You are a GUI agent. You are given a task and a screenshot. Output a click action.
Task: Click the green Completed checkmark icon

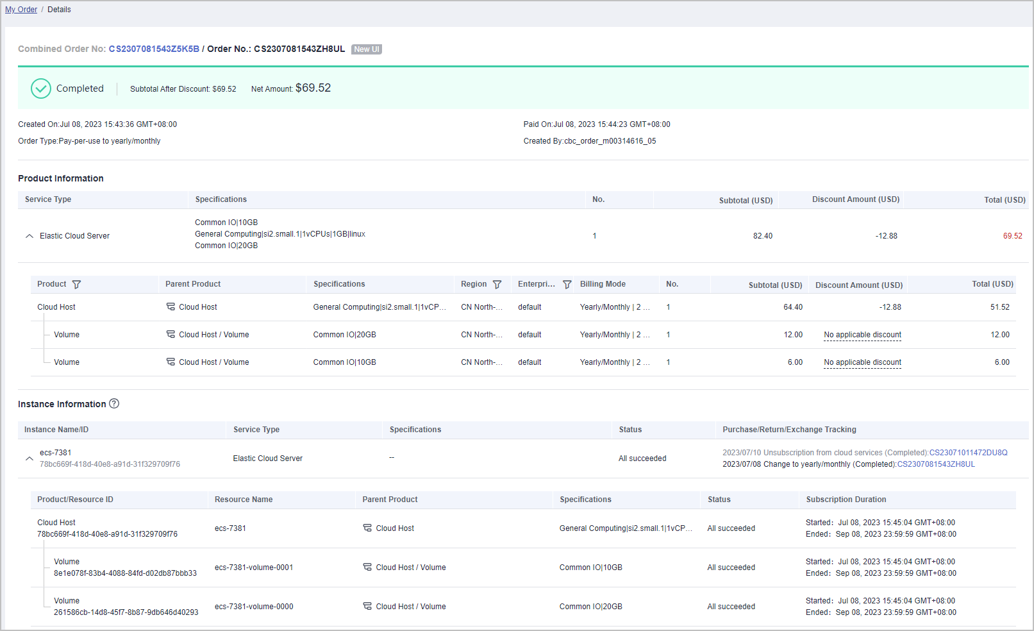click(41, 88)
